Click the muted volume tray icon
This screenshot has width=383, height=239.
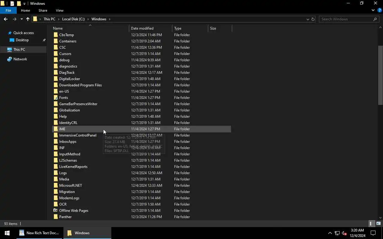344,233
